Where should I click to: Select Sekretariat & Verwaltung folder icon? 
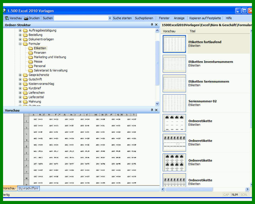(30, 70)
